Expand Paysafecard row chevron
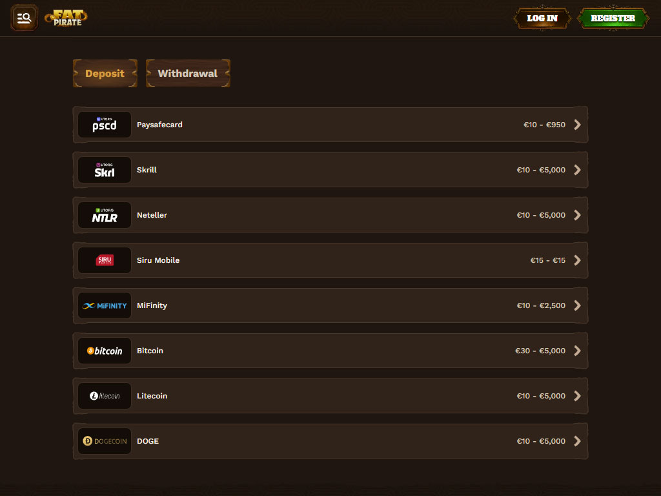Viewport: 661px width, 496px height. coord(578,125)
